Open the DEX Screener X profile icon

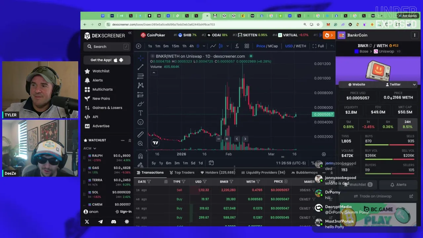point(87,222)
